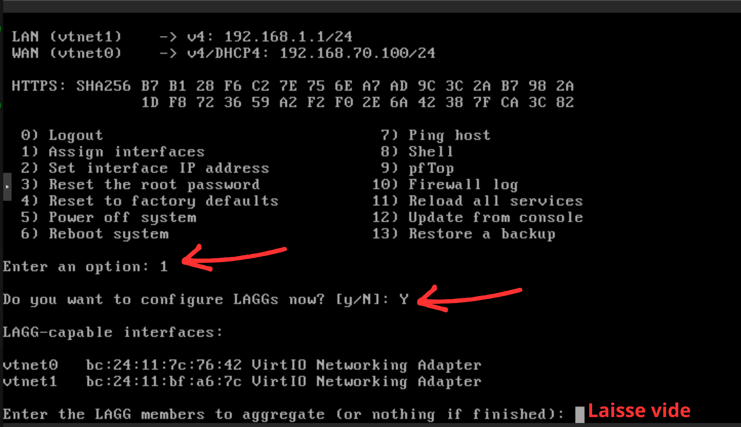
Task: Click the vtnet1 VirtIO adapter line
Action: tap(242, 382)
